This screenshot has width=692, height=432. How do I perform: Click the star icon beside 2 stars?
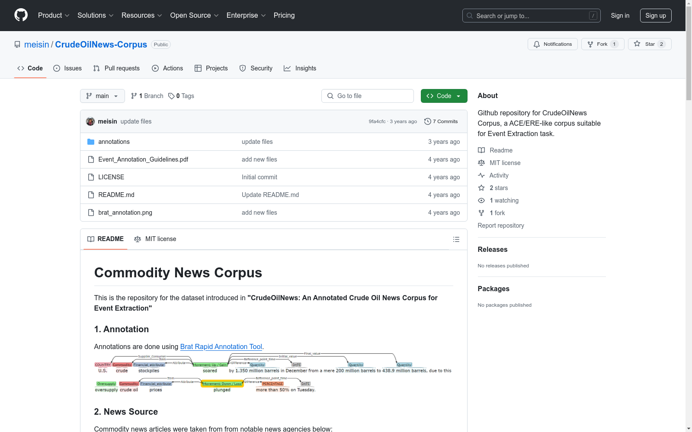(x=481, y=188)
